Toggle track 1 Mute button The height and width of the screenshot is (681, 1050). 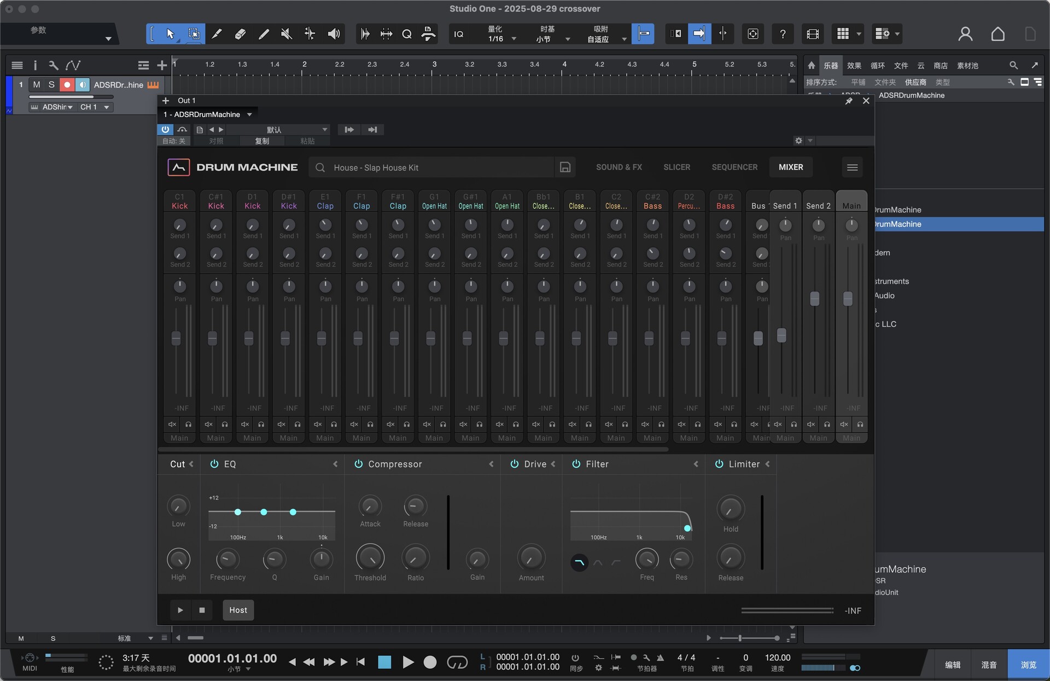(37, 85)
